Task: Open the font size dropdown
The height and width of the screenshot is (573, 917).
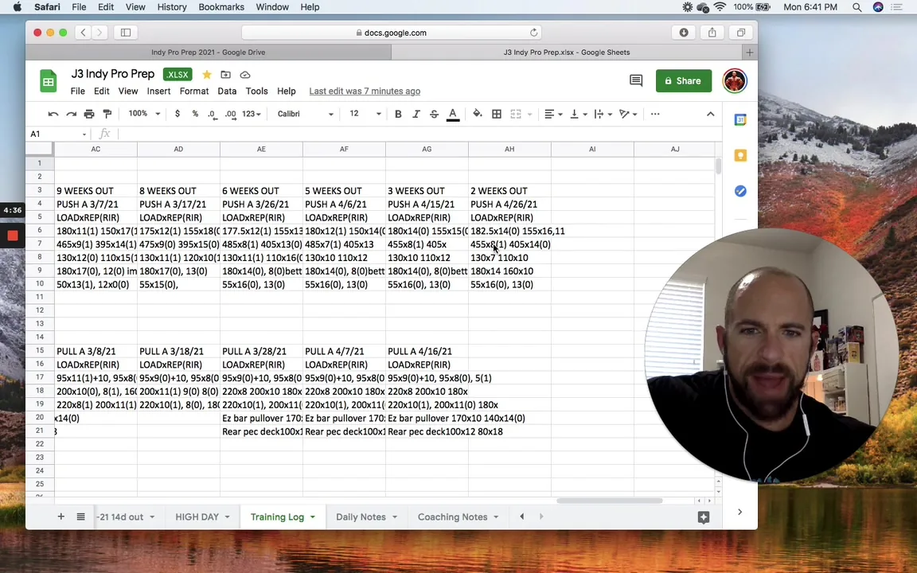Action: [365, 114]
